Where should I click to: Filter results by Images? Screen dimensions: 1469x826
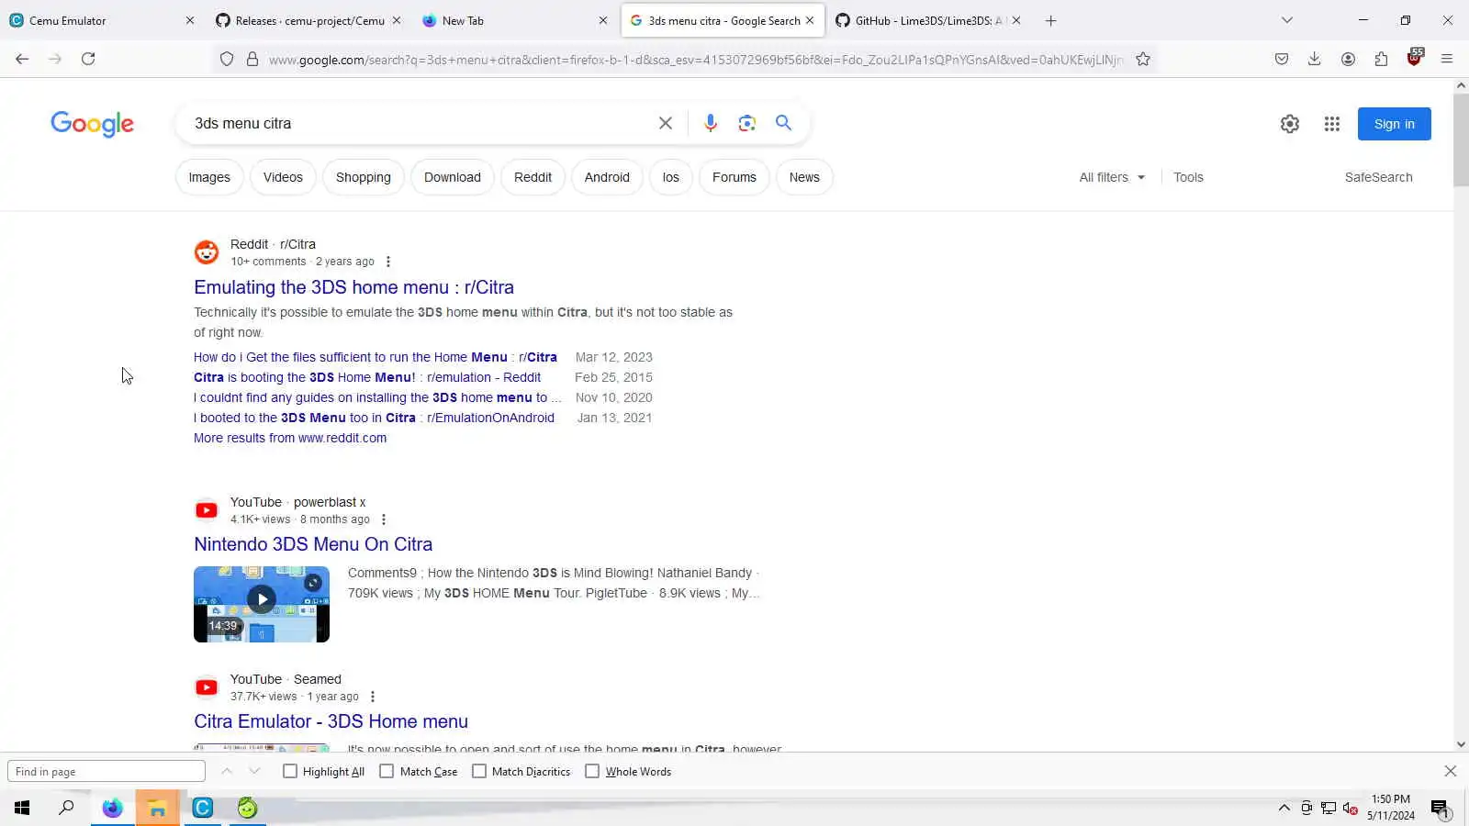[x=209, y=177]
